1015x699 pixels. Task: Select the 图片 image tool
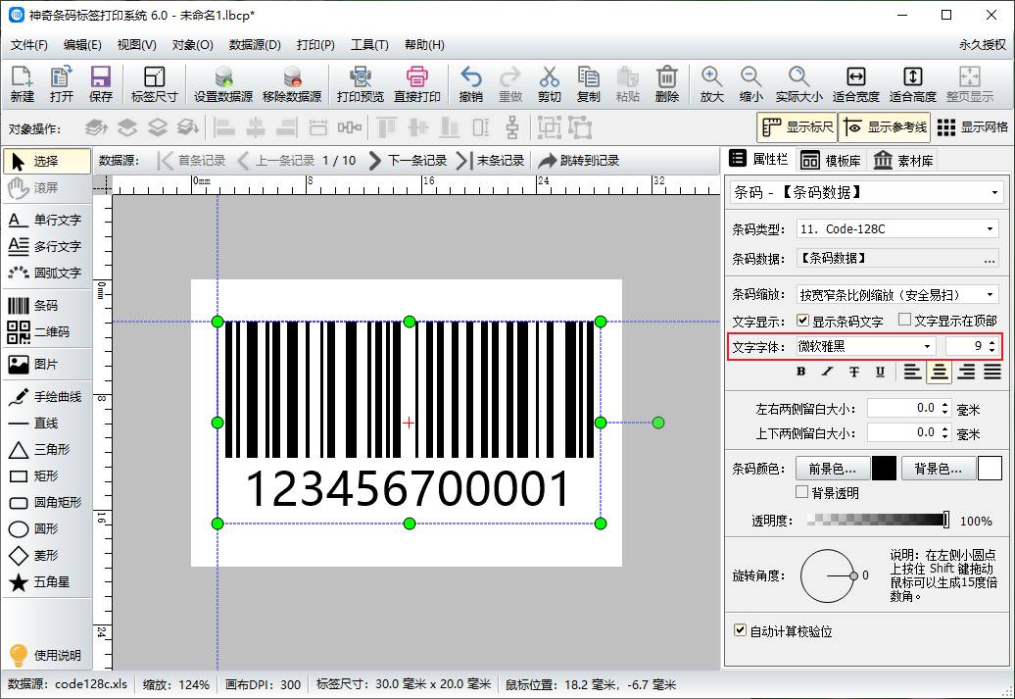point(47,364)
